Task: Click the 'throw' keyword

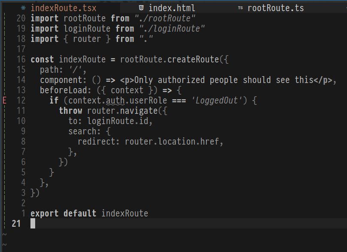Action: (71, 111)
